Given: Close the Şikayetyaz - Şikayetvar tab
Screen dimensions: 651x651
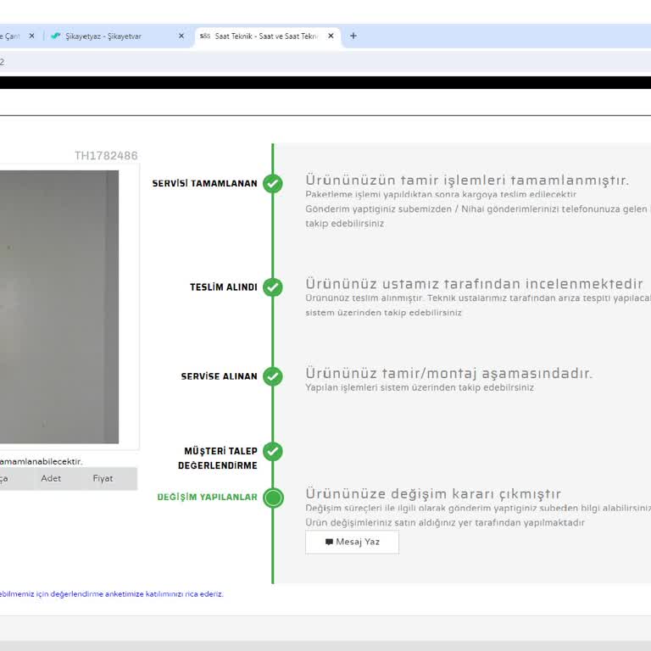Looking at the screenshot, I should coord(181,36).
